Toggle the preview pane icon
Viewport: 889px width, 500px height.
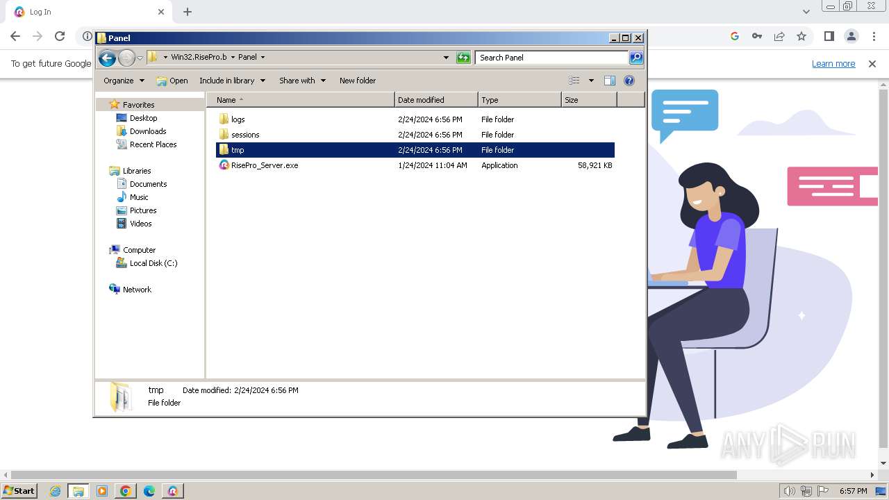[x=610, y=81]
